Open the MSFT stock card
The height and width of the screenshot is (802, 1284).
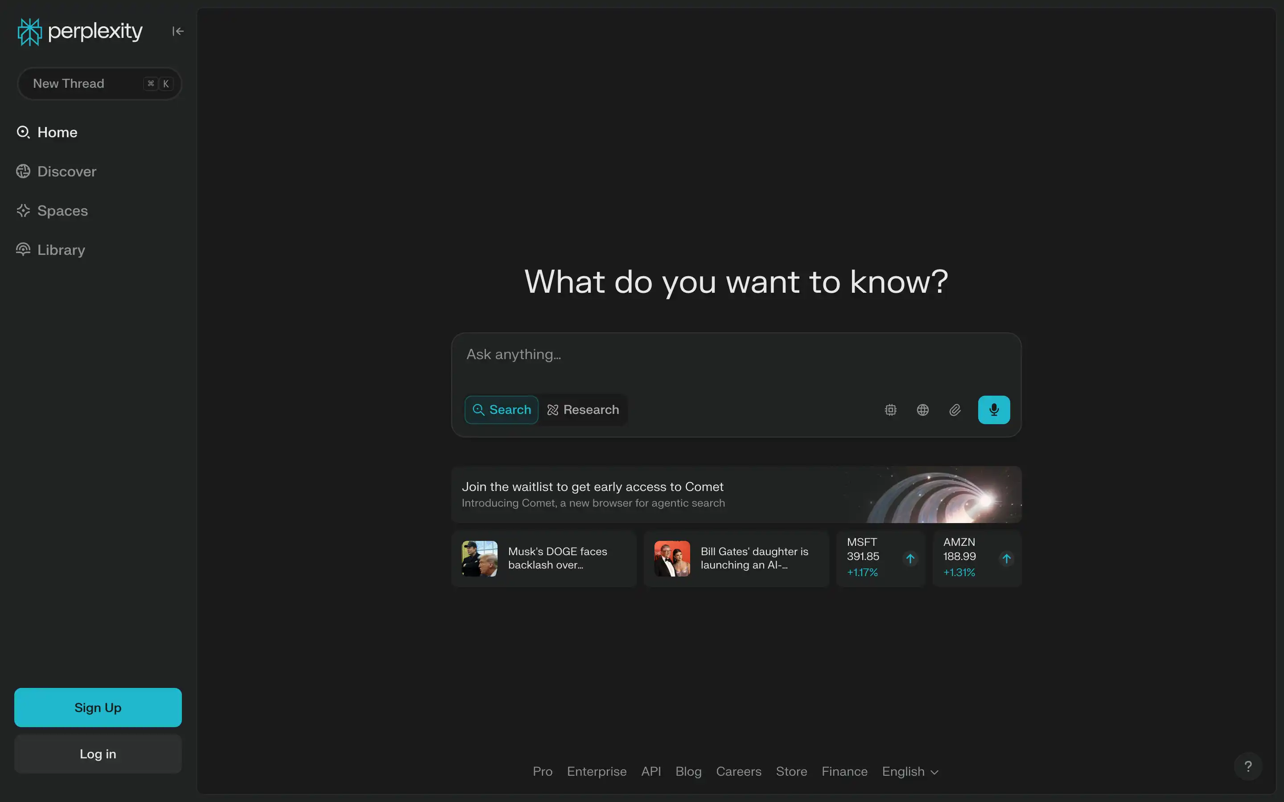pyautogui.click(x=881, y=559)
